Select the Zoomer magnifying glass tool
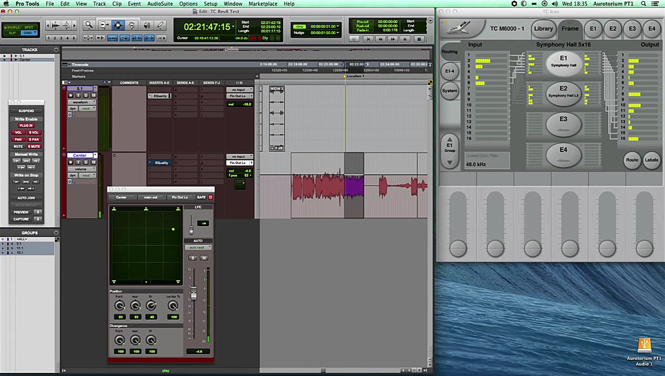665x376 pixels. click(x=89, y=25)
